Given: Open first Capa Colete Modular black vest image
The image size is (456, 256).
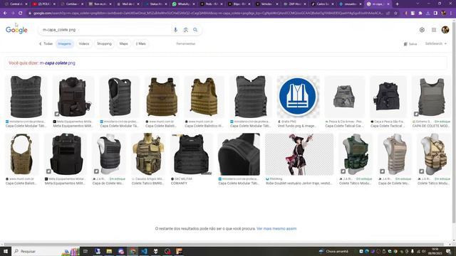Looking at the screenshot, I should pos(26,97).
